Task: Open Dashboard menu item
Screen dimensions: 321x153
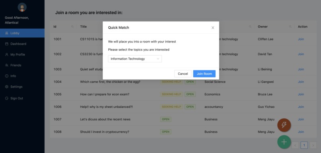Action: tap(22, 44)
